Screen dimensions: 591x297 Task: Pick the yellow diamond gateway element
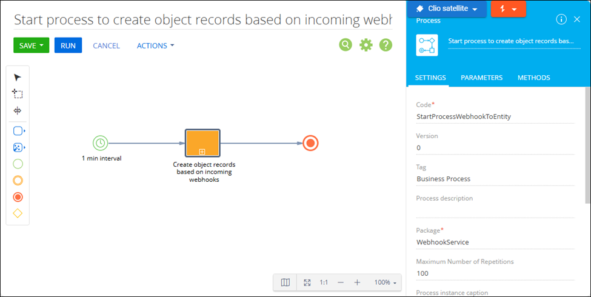pyautogui.click(x=18, y=213)
